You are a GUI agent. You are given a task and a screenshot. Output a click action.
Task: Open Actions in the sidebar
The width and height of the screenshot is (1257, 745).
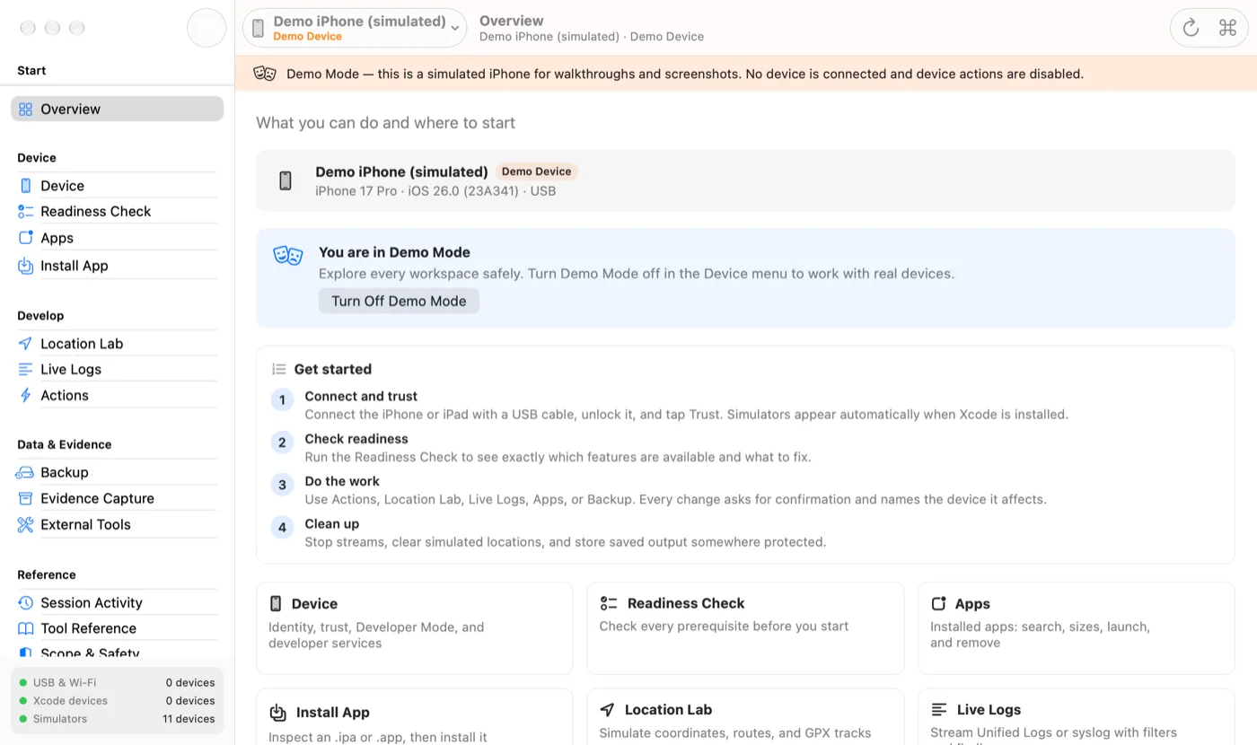[x=117, y=395]
